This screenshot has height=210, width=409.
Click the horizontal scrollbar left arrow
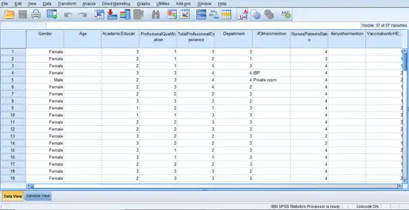coord(29,186)
